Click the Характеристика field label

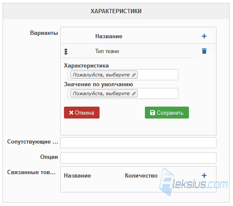86,66
